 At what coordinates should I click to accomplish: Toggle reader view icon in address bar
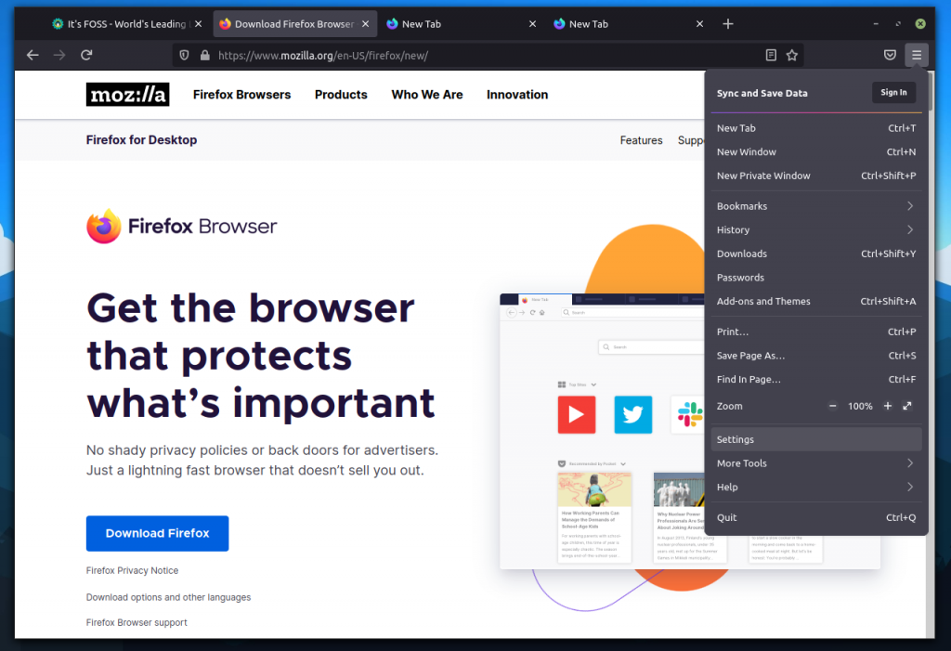click(x=771, y=56)
